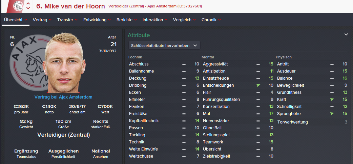Open the Vertrag menu
The image size is (353, 164).
(x=42, y=20)
